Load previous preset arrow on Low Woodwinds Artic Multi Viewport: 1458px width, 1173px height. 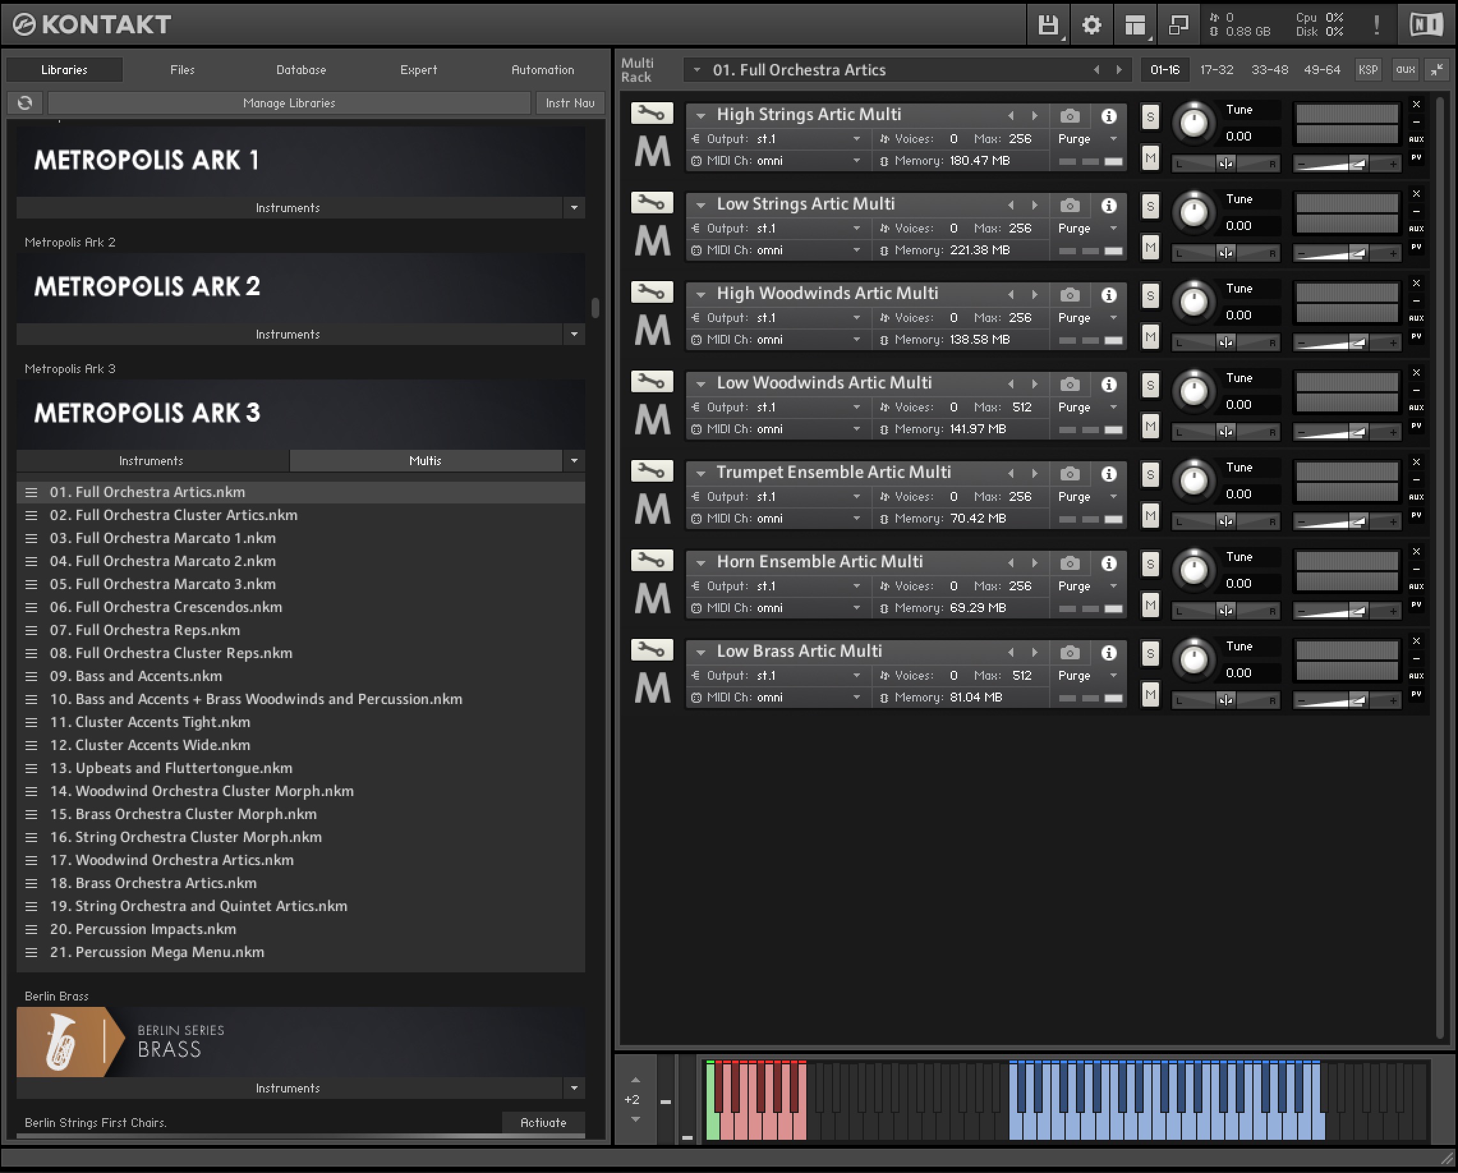[1011, 384]
